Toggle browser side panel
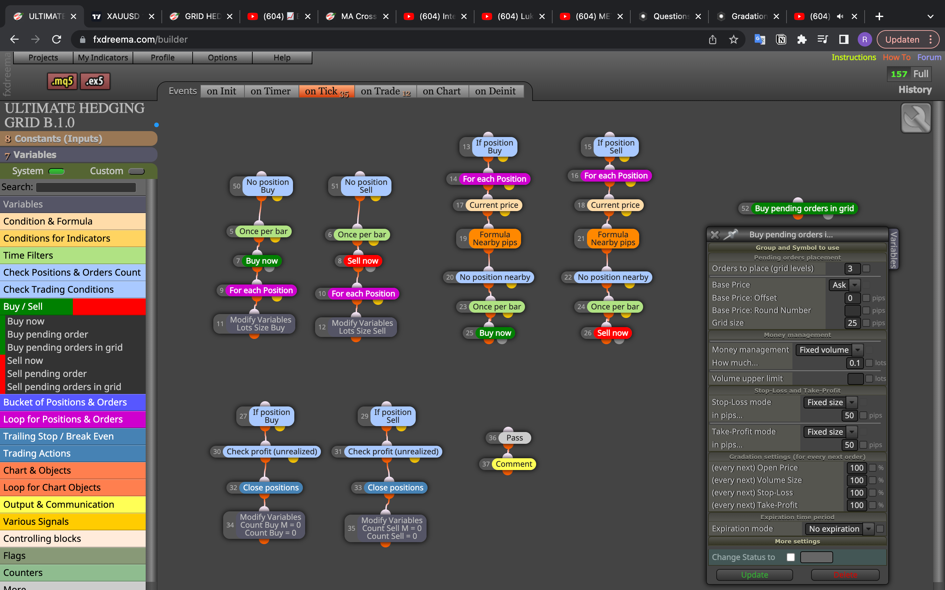 click(844, 39)
